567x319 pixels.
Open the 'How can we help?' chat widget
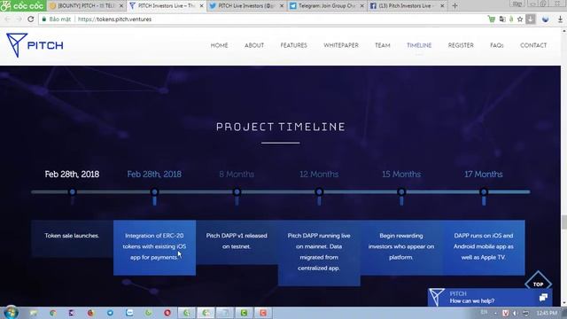[490, 298]
